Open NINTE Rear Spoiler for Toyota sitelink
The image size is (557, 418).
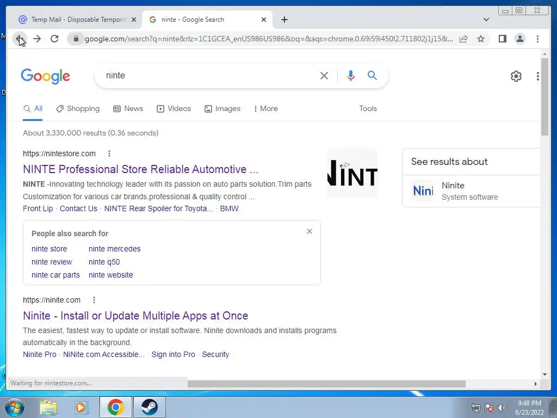tap(158, 208)
